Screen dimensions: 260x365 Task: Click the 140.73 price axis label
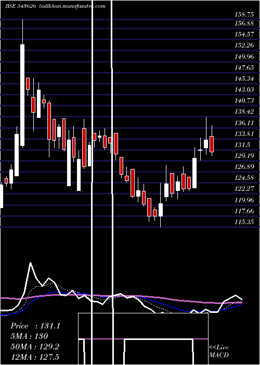tap(244, 101)
